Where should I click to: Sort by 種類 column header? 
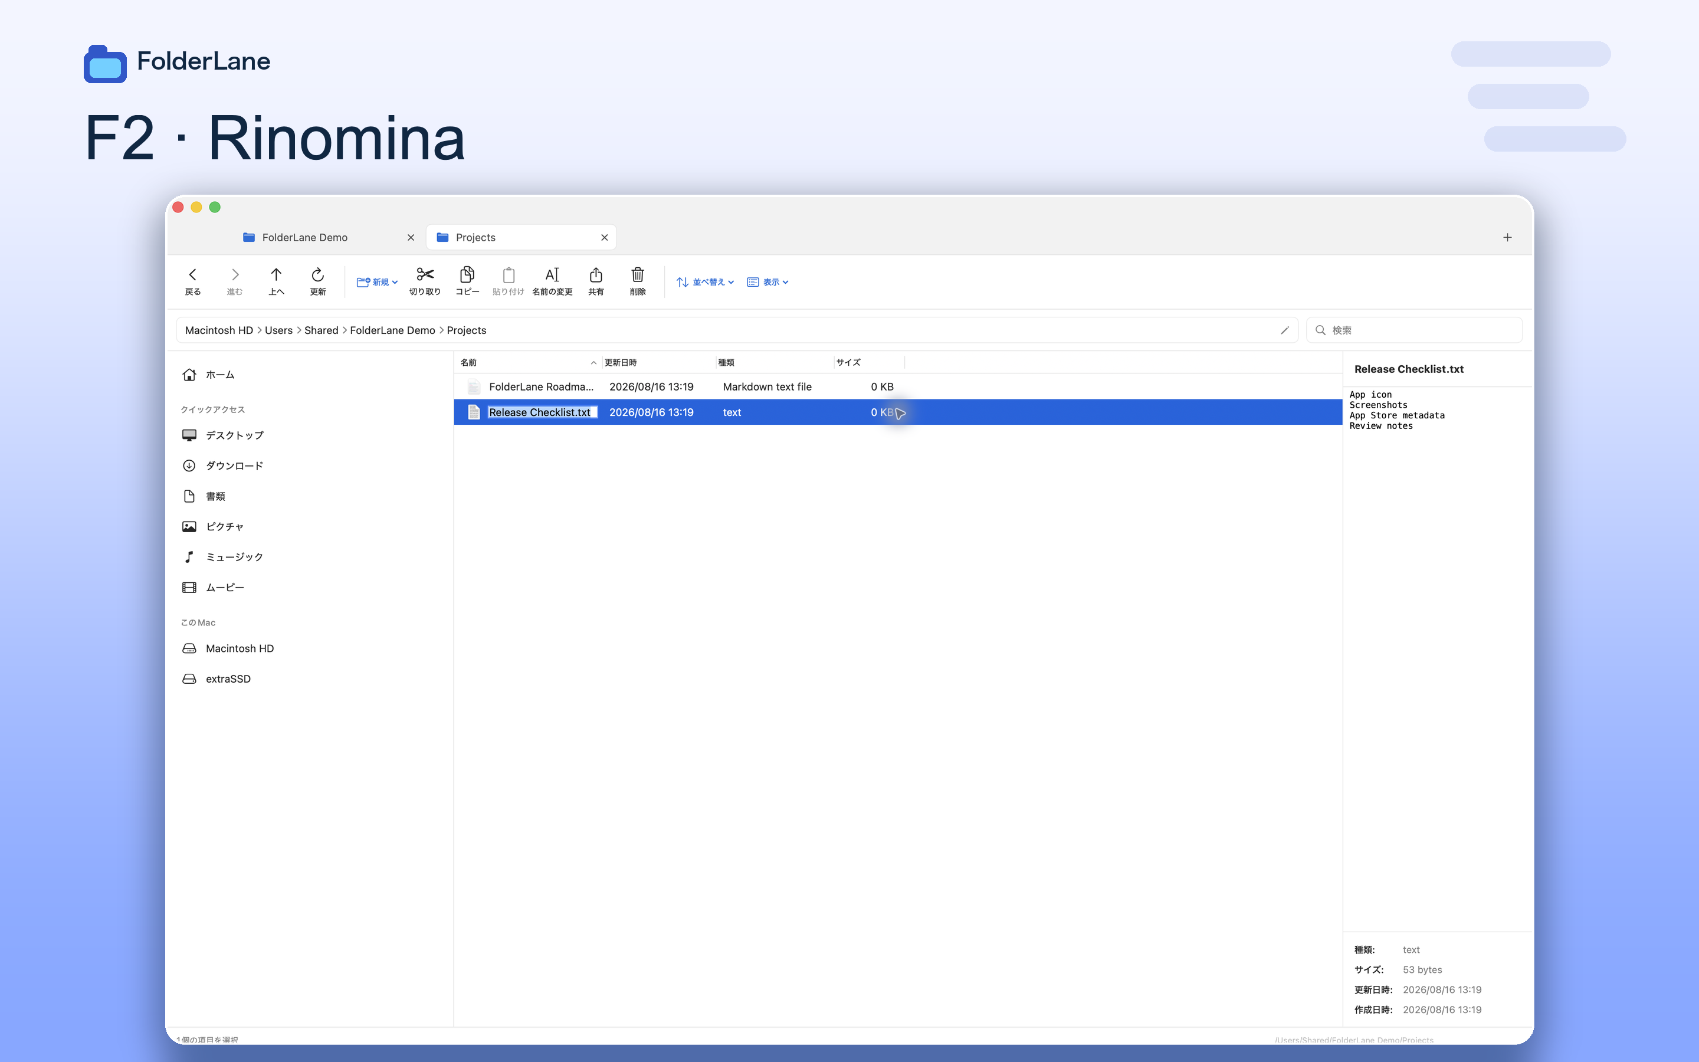coord(775,362)
